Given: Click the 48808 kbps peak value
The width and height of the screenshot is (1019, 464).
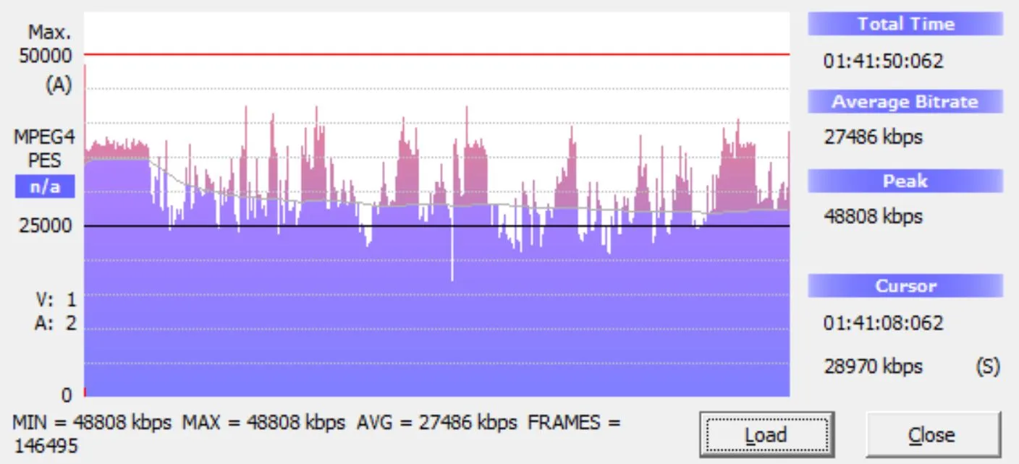Looking at the screenshot, I should (x=874, y=215).
